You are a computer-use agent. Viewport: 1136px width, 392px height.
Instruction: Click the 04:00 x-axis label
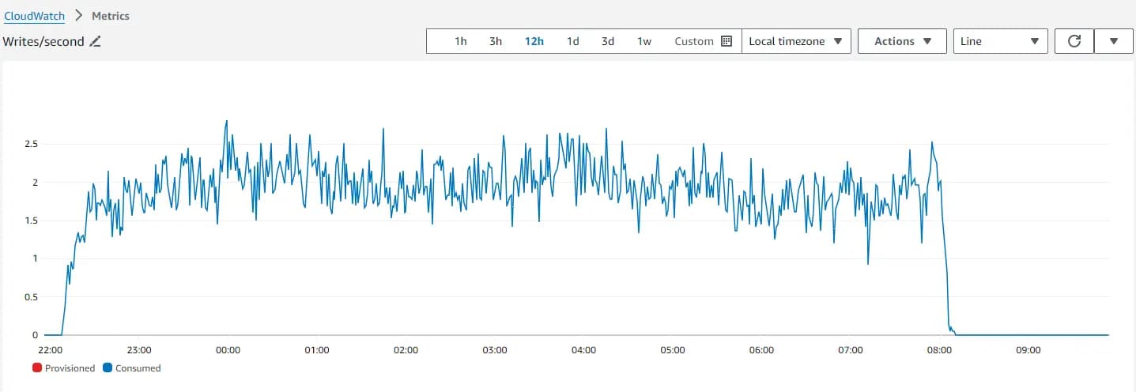583,350
